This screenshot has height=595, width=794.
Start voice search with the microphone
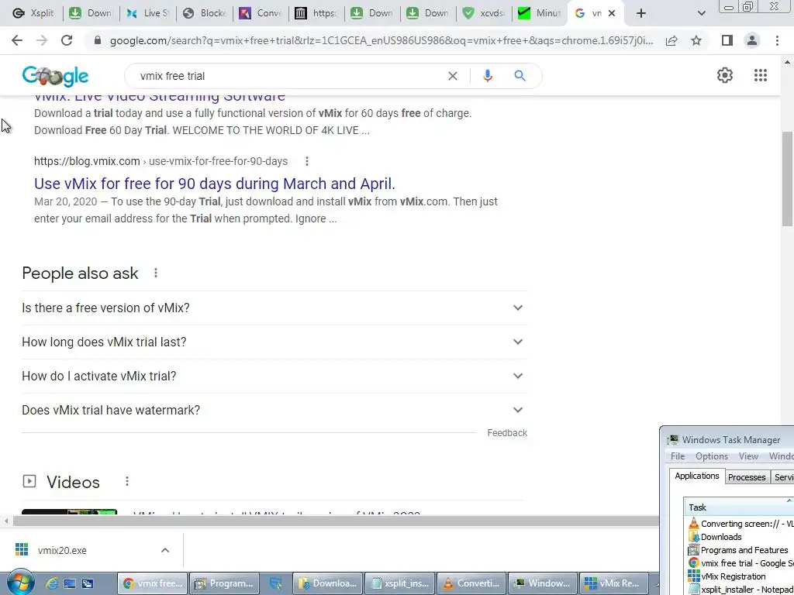tap(487, 76)
